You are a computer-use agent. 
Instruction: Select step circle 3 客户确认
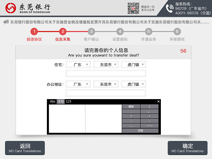pyautogui.click(x=91, y=32)
